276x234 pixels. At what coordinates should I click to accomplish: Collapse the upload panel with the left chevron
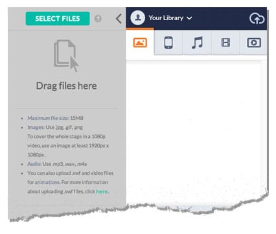tap(119, 19)
